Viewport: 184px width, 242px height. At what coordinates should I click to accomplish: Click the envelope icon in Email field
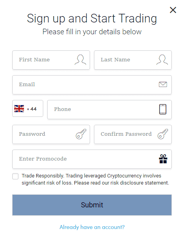tap(163, 85)
